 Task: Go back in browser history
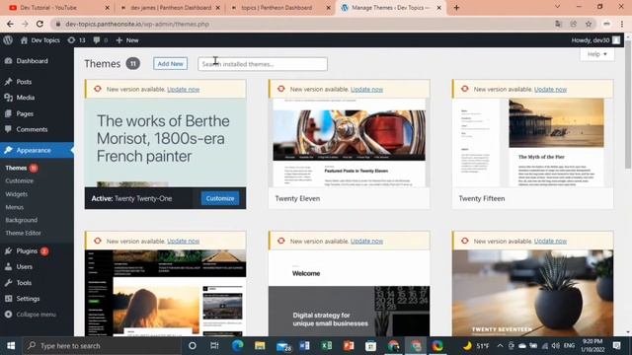click(x=10, y=24)
